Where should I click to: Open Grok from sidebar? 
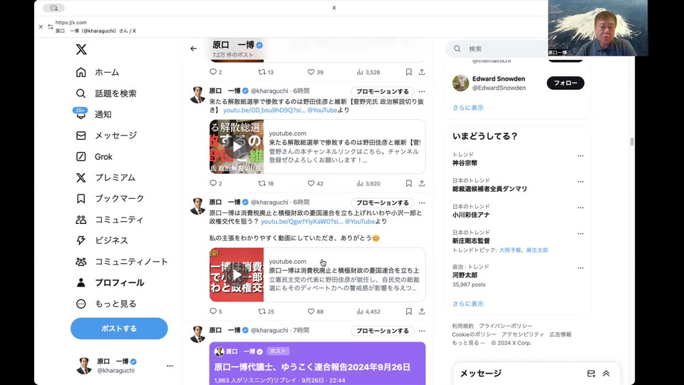94,157
